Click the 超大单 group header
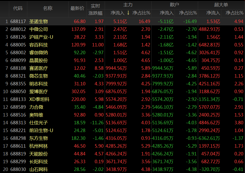 point(221,5)
